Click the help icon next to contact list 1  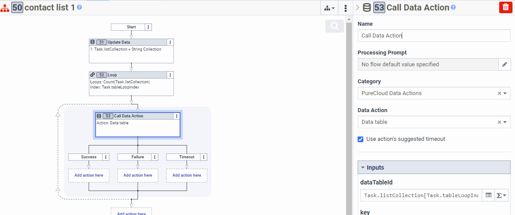point(80,7)
